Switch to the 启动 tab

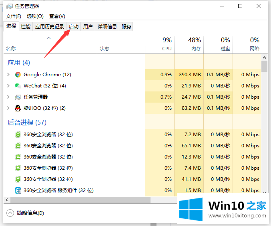[x=74, y=27]
